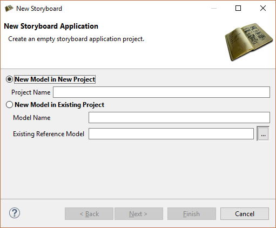The width and height of the screenshot is (276, 228).
Task: Click the Existing Reference Model text field
Action: pos(171,134)
